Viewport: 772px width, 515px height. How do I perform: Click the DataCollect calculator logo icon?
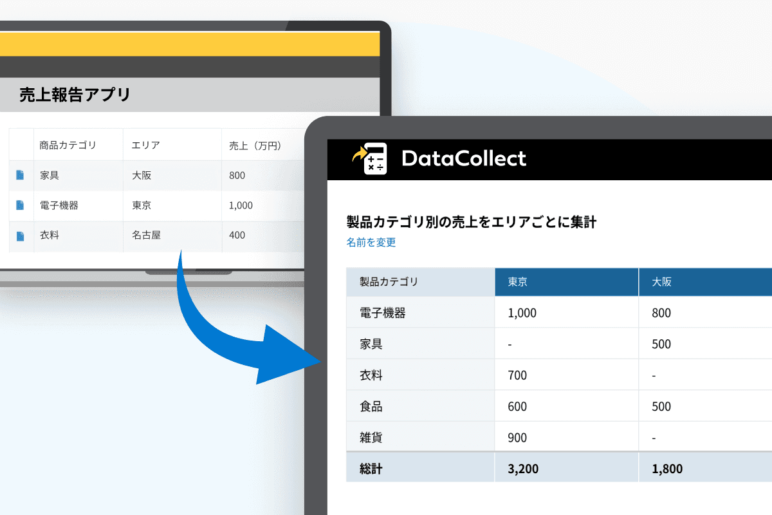point(369,158)
